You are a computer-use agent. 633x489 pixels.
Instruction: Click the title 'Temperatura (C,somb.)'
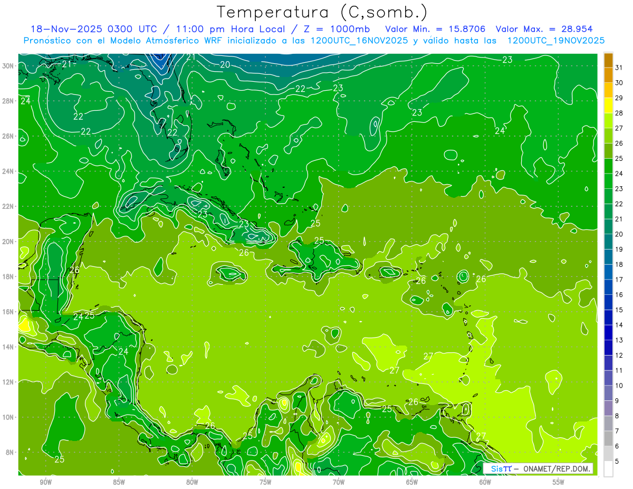[322, 12]
